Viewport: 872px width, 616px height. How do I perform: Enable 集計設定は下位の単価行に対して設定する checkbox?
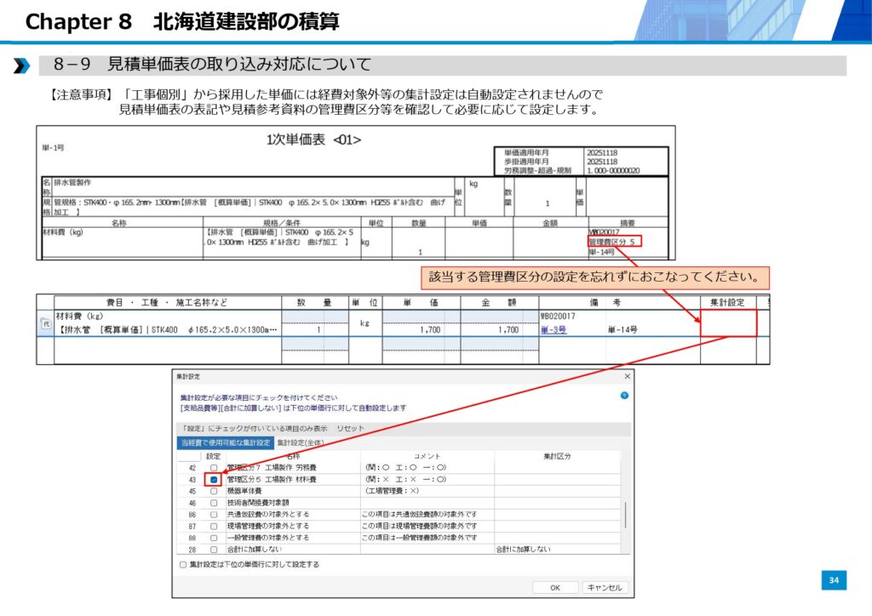182,564
